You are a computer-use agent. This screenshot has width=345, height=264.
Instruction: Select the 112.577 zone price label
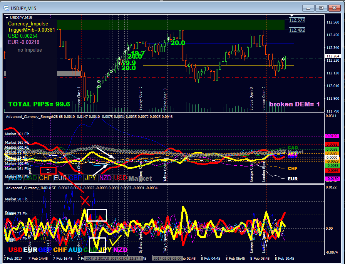pyautogui.click(x=297, y=20)
